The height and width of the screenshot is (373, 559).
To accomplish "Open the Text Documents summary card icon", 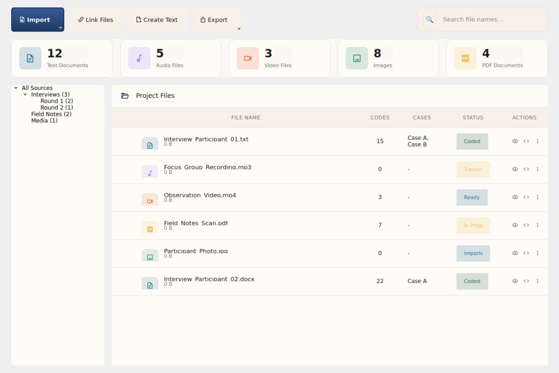I will (x=30, y=58).
